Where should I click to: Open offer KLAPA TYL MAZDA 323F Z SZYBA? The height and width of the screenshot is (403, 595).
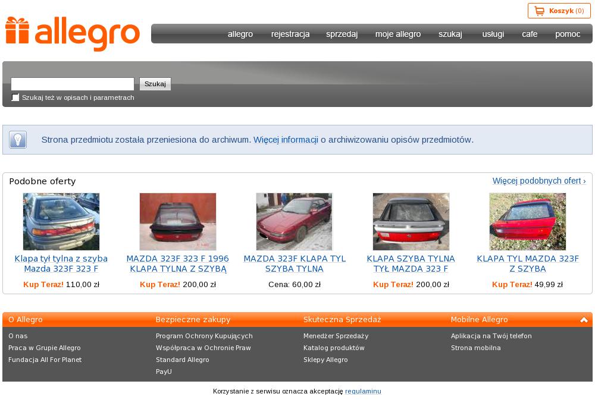tap(527, 263)
